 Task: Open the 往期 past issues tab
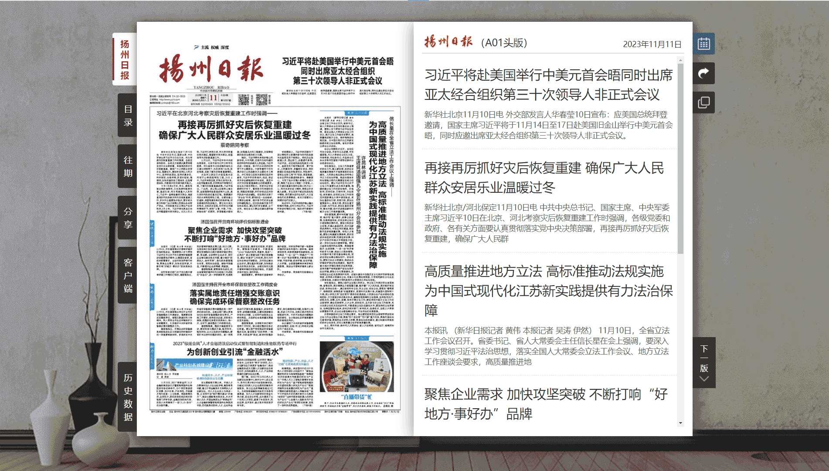[128, 167]
